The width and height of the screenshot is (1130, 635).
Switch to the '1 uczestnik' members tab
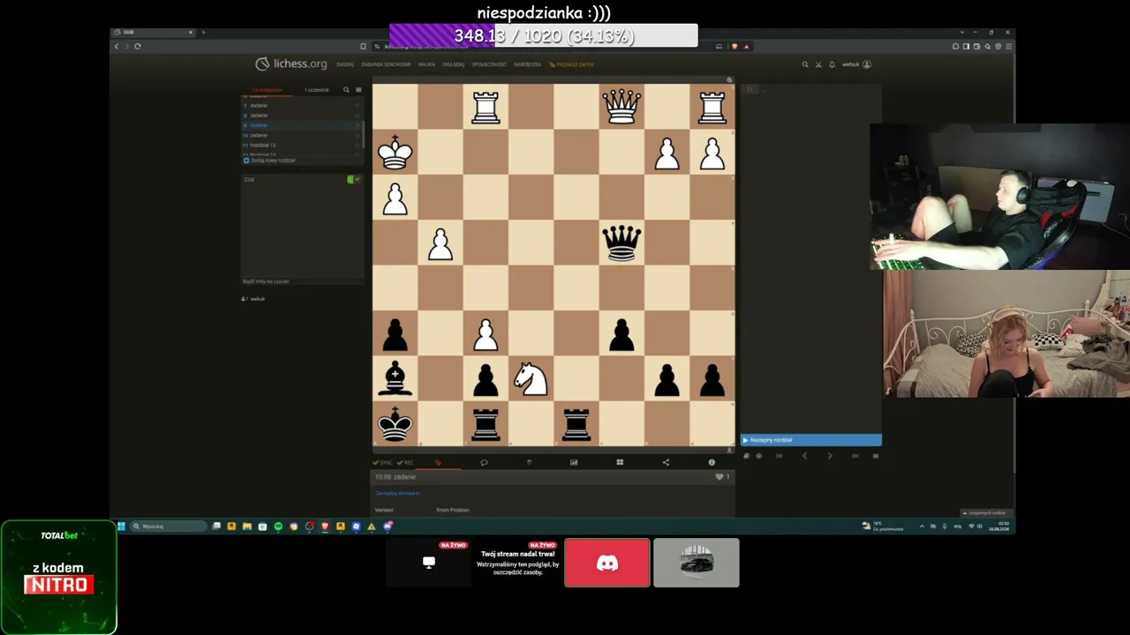pyautogui.click(x=316, y=90)
